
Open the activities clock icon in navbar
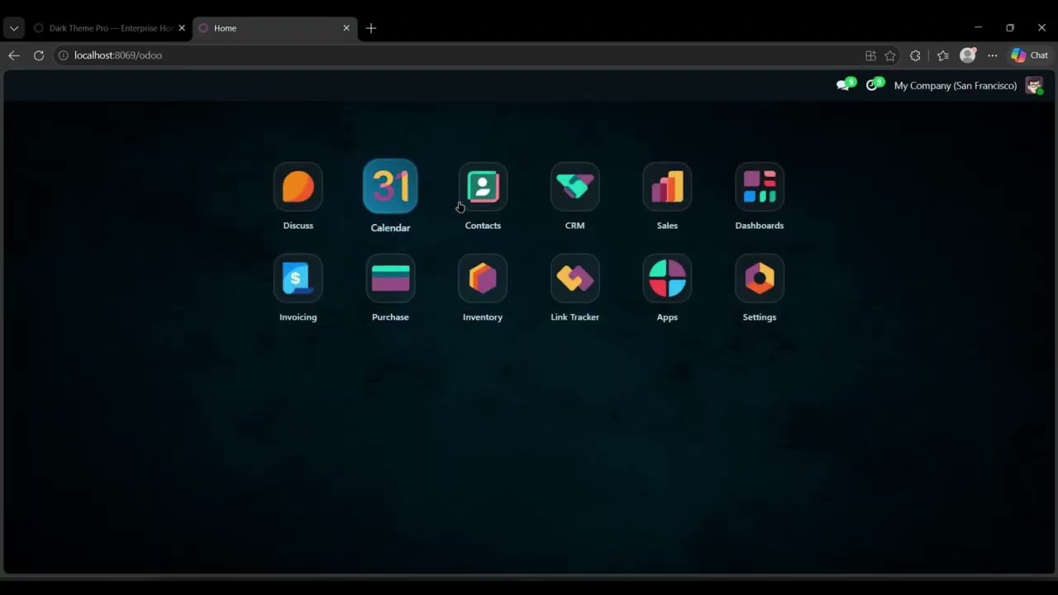pos(874,85)
